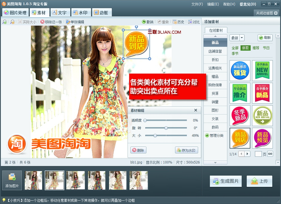Add the purple 新品预览 bubble sticker

tap(262, 138)
